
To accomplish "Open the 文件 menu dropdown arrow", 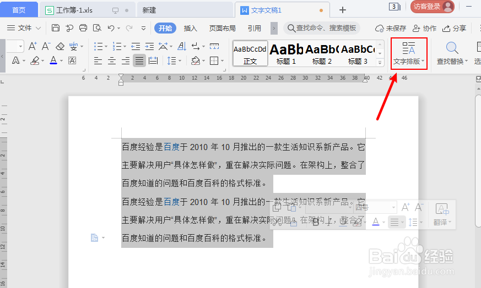I will pos(39,28).
